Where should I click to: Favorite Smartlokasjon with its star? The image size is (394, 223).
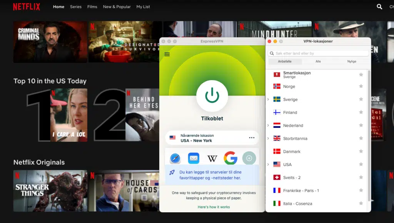pyautogui.click(x=361, y=75)
